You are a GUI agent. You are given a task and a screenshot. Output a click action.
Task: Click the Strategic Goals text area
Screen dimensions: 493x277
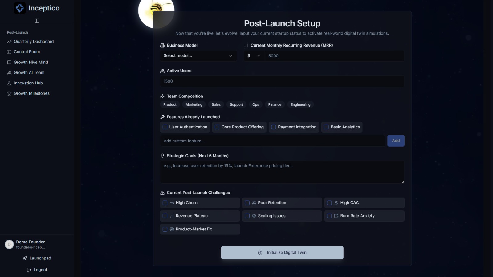pyautogui.click(x=282, y=172)
